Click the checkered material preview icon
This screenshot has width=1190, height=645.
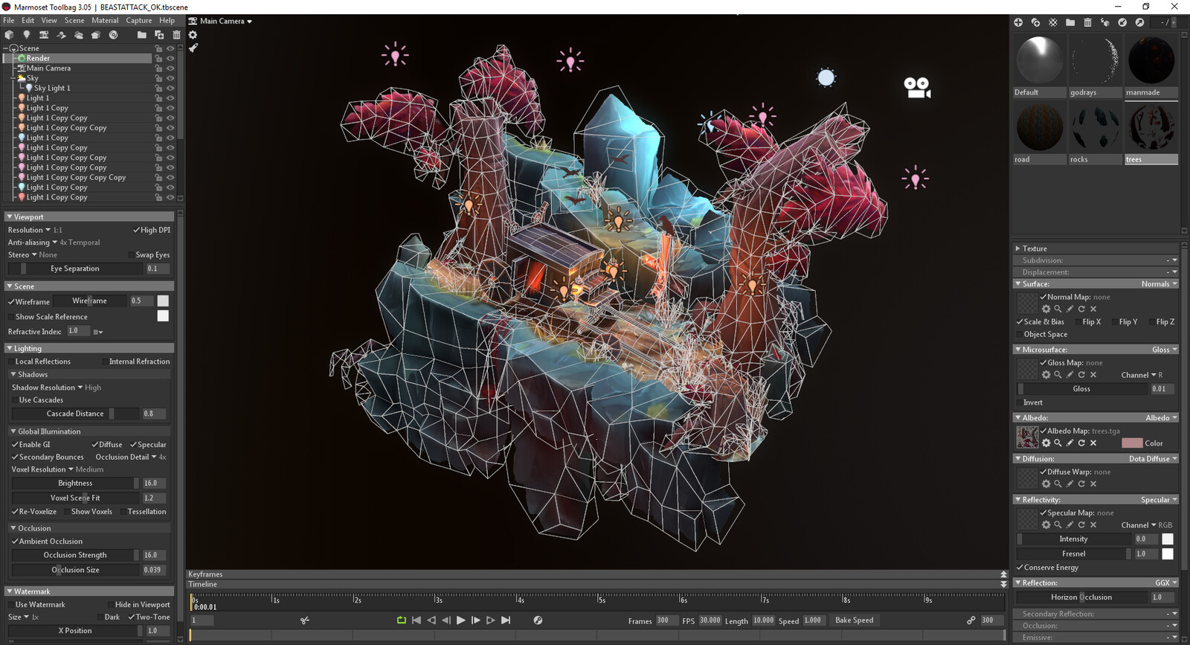[1053, 22]
